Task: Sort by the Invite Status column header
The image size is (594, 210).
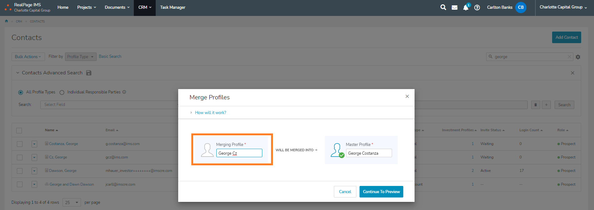Action: pos(492,130)
